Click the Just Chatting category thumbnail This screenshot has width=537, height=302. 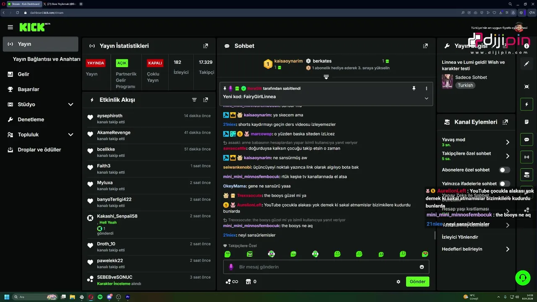click(447, 81)
